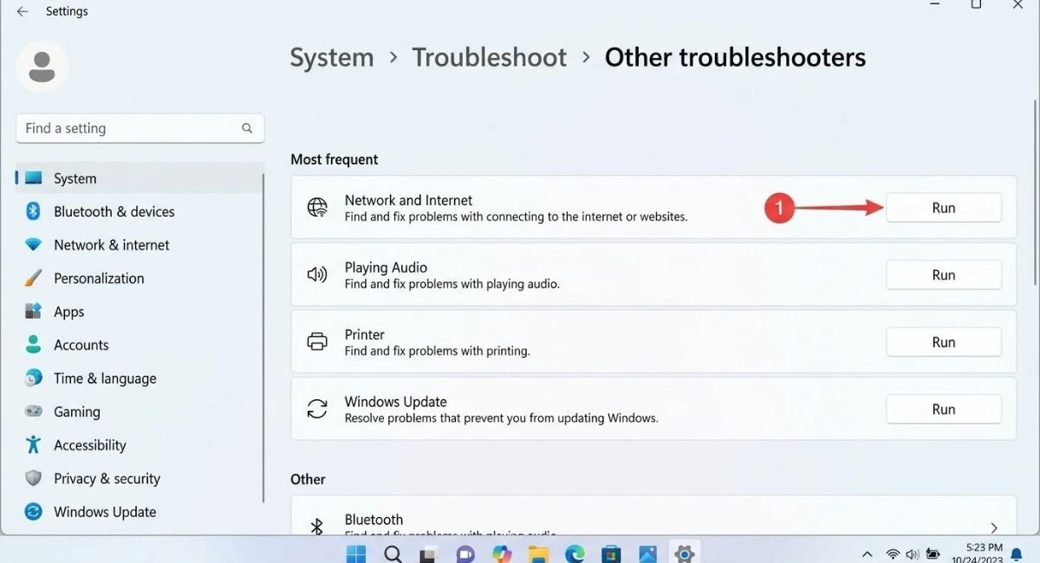Click the Other section heading

tap(308, 479)
